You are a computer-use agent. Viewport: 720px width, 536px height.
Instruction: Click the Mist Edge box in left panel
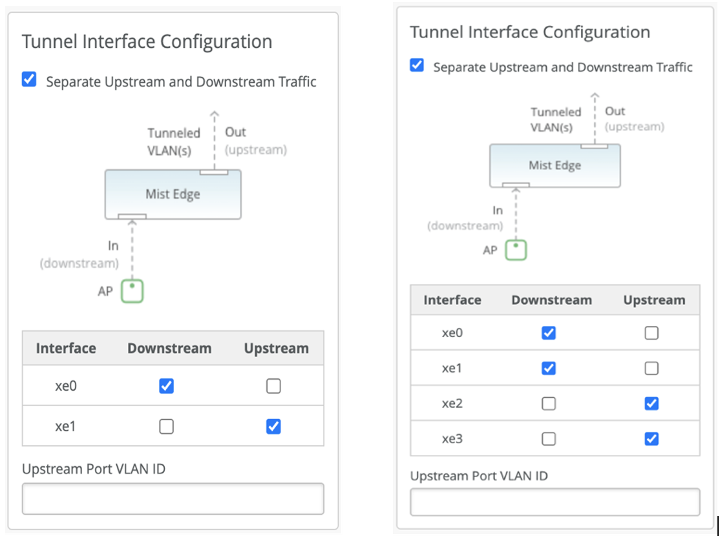coord(173,194)
